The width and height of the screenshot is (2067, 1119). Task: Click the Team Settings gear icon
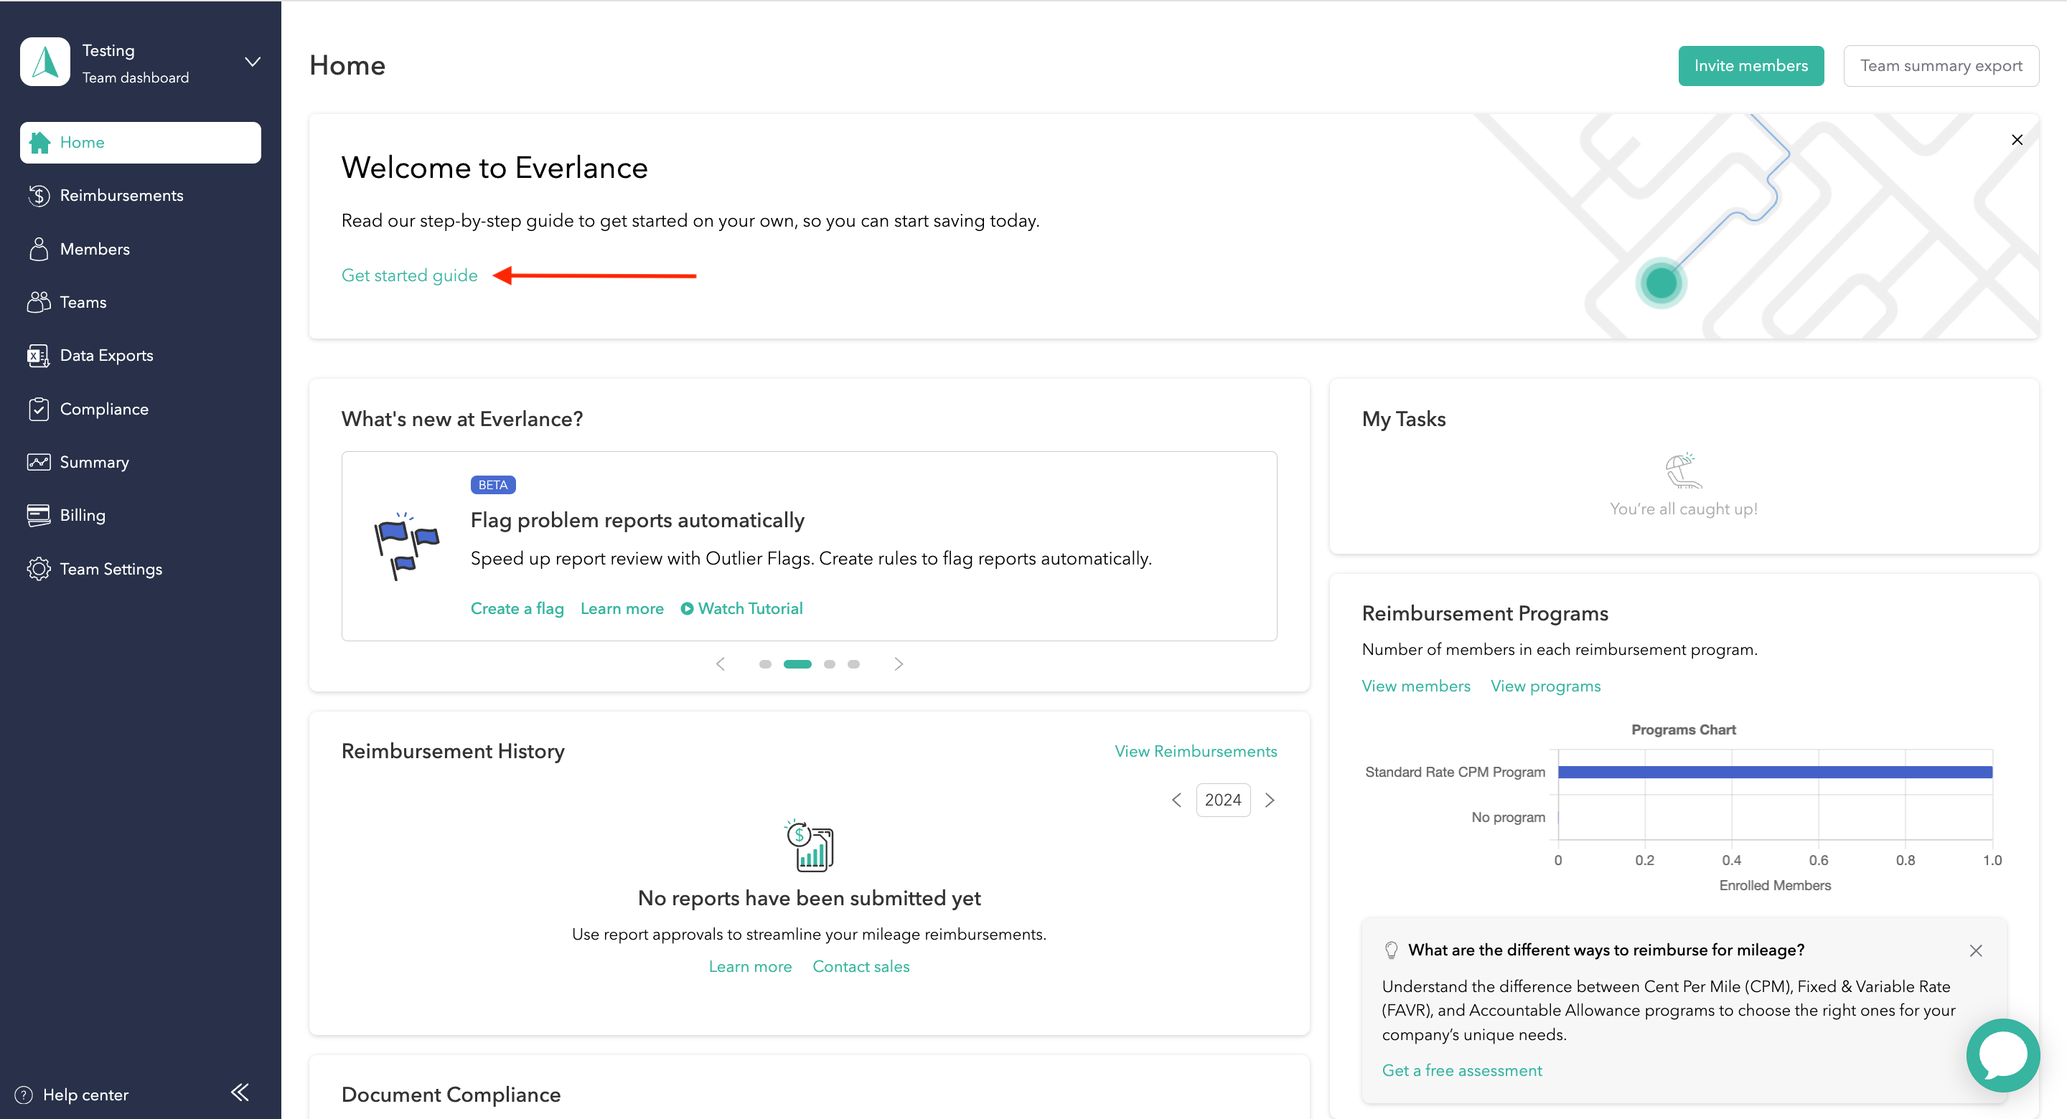[x=39, y=569]
